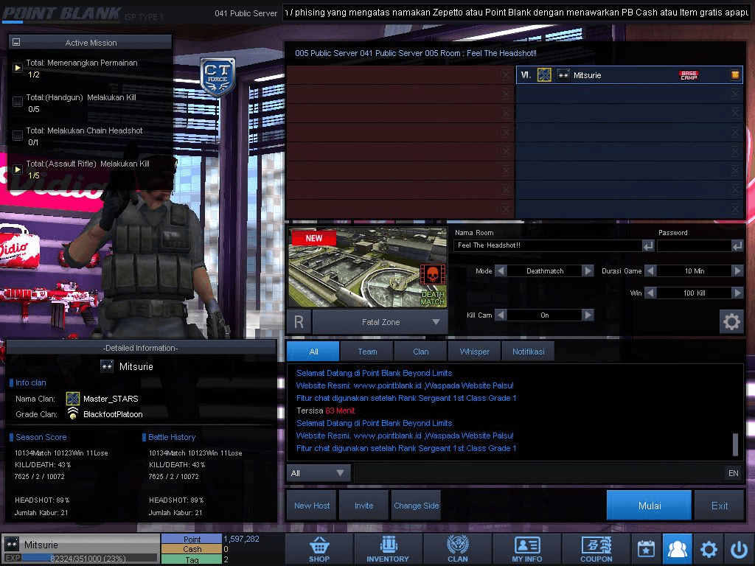Viewport: 755px width, 566px height.
Task: Open the friends community icon
Action: [x=677, y=548]
